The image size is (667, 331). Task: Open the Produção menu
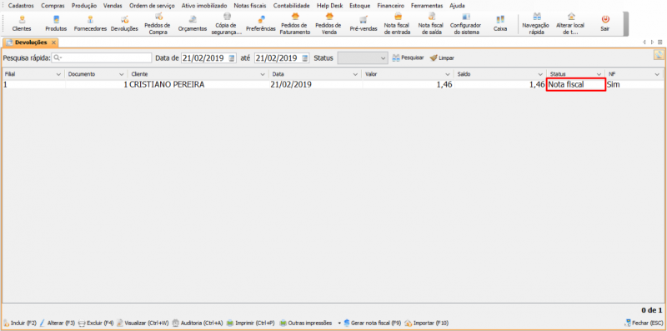pos(84,6)
